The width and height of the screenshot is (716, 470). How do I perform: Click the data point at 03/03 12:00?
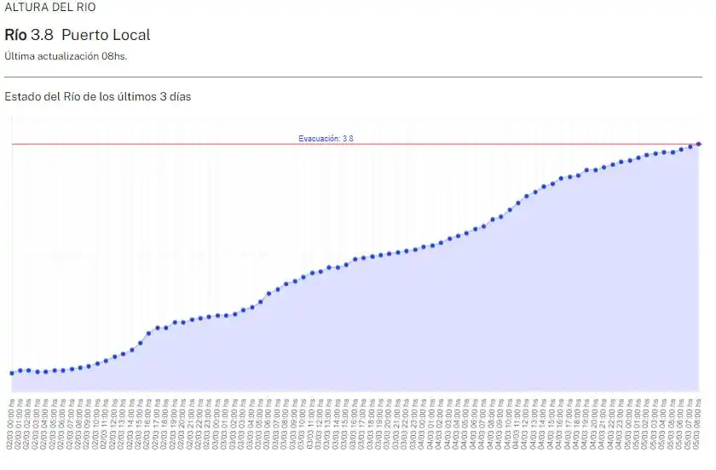pyautogui.click(x=321, y=271)
